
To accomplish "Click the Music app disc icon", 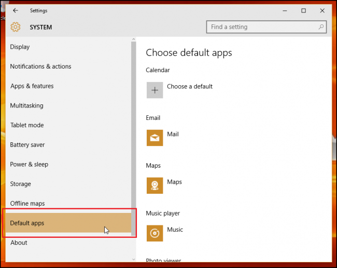I will 155,233.
